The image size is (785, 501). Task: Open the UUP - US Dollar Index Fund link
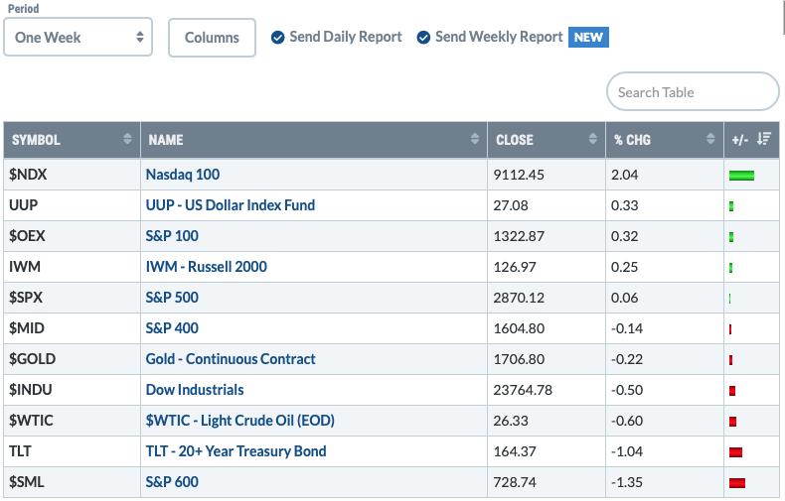(231, 205)
